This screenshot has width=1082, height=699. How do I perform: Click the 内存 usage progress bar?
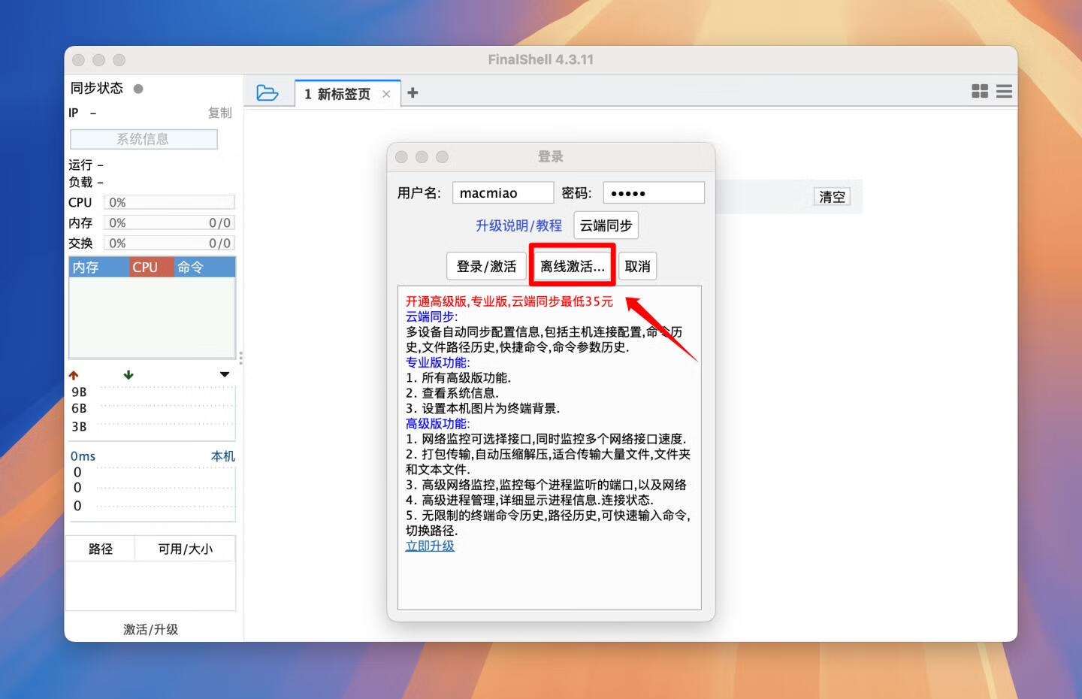point(169,222)
